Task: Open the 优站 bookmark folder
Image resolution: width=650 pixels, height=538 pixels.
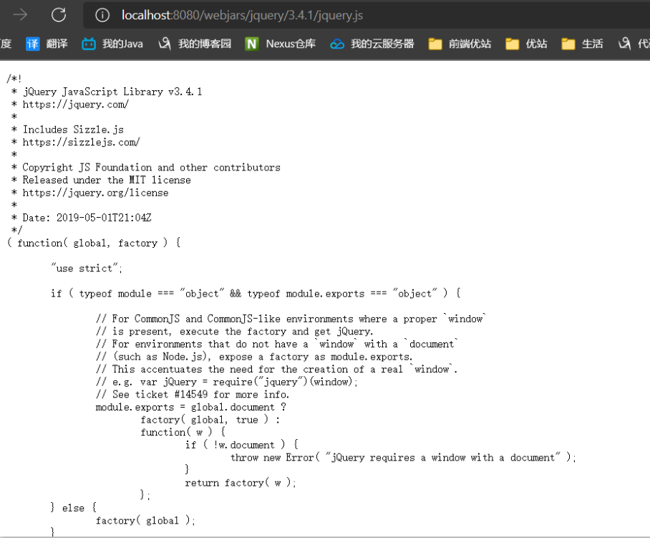Action: tap(526, 44)
